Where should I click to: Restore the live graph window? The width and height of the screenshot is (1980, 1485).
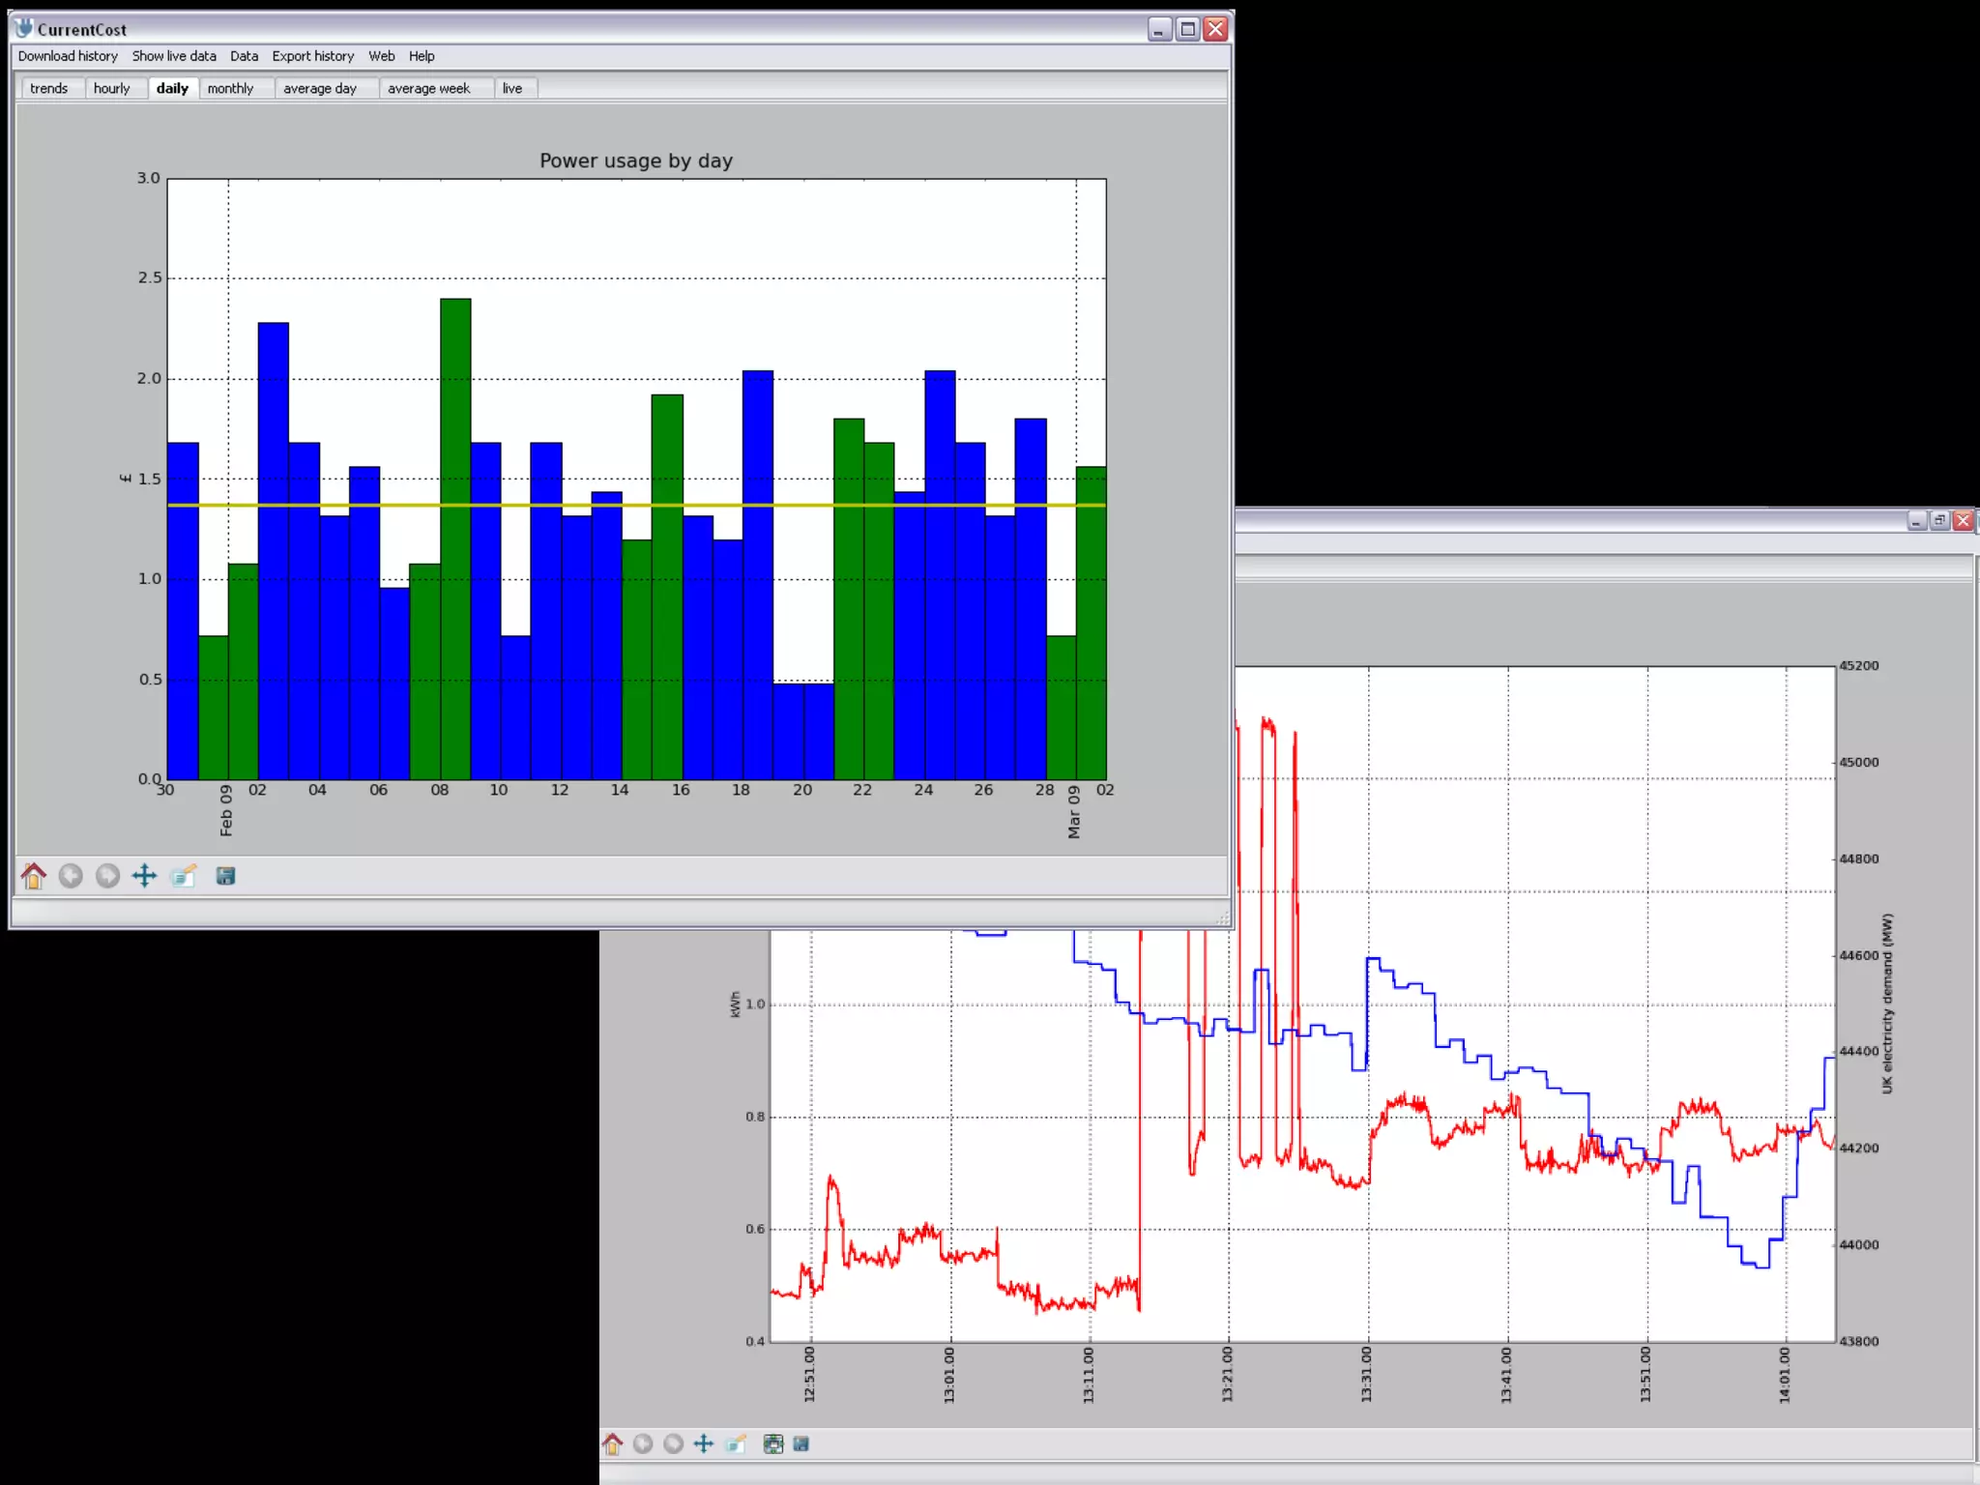(x=1939, y=521)
